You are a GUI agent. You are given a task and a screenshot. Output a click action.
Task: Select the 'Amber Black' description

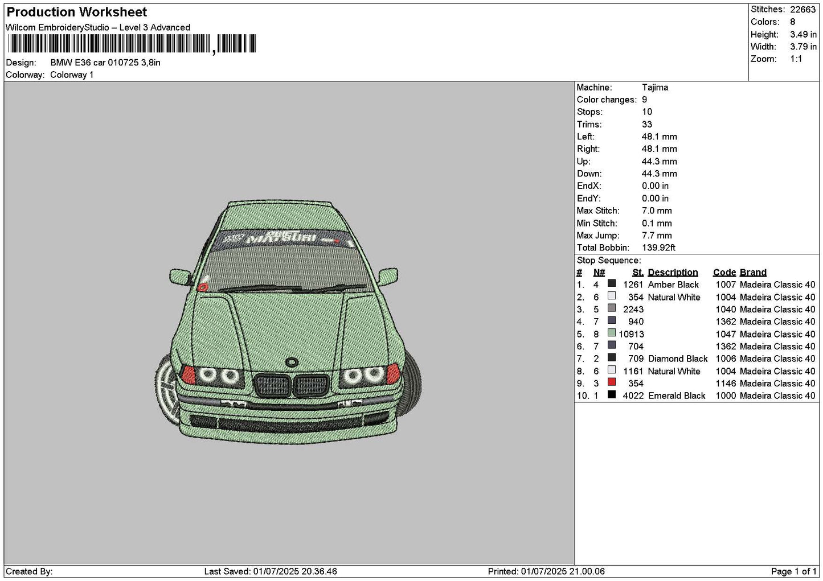point(673,285)
